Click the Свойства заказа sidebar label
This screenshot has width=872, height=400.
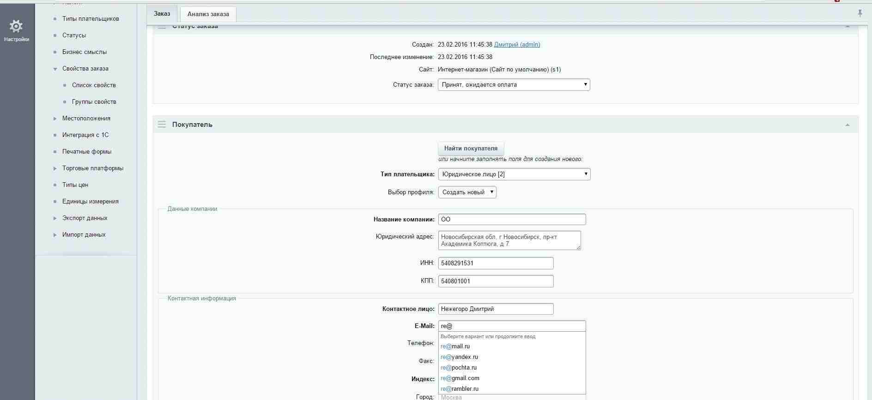tap(85, 69)
